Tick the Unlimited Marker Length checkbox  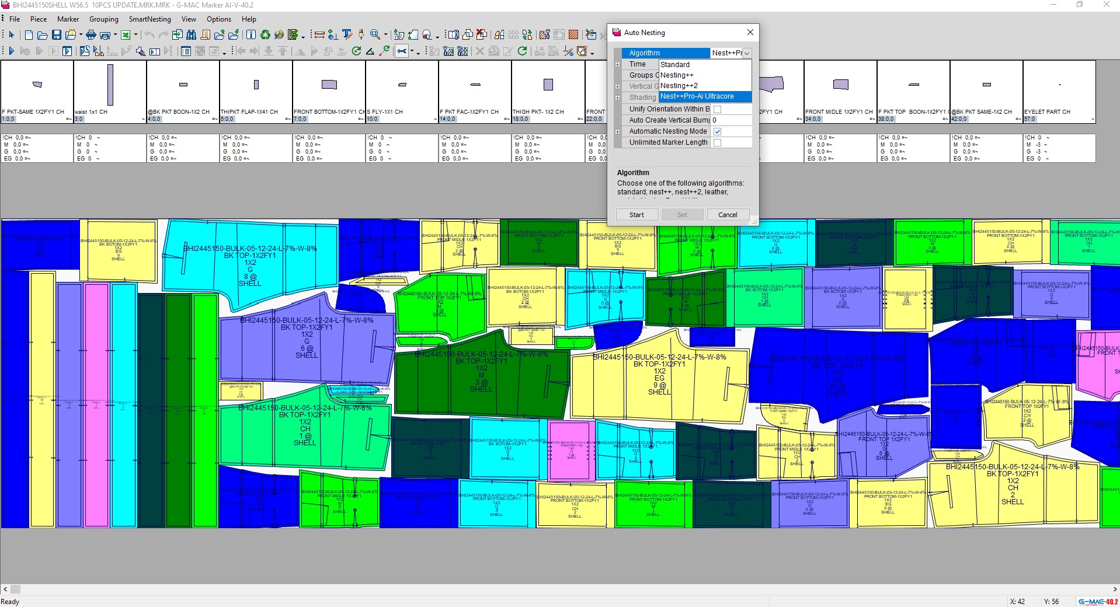[x=717, y=142]
